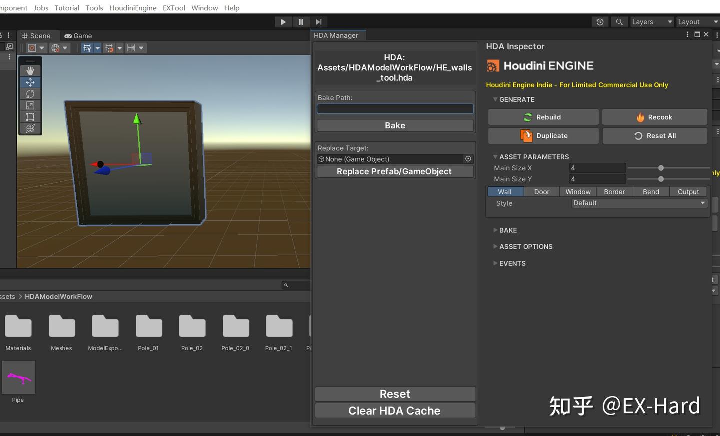Screen dimensions: 720x436
Task: Open the Style dropdown set to Default
Action: [639, 203]
